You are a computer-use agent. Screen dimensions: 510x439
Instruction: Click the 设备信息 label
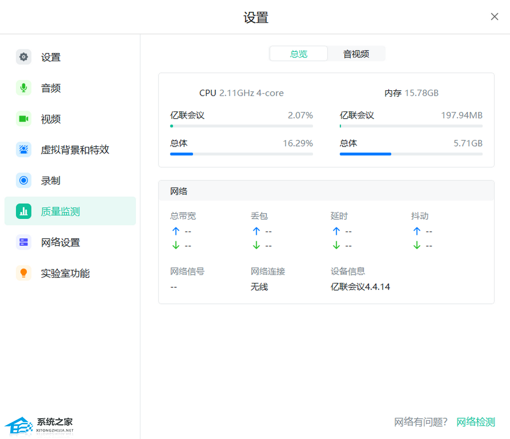tap(348, 271)
